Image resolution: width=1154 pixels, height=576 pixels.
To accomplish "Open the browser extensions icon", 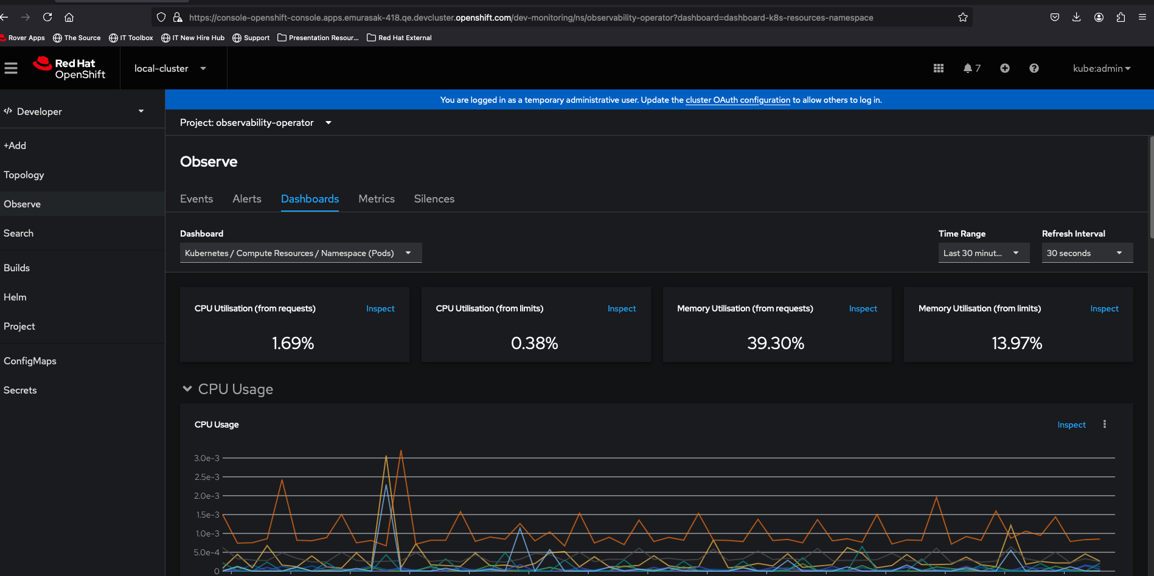I will click(1120, 18).
